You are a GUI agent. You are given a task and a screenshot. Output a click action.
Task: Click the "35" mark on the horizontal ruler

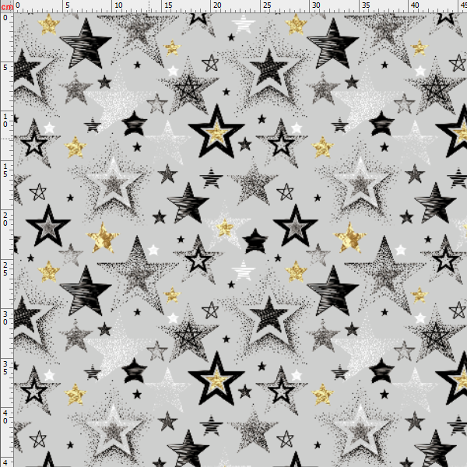tap(366, 5)
